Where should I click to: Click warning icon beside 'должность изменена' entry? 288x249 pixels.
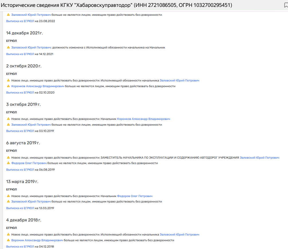pos(8,47)
